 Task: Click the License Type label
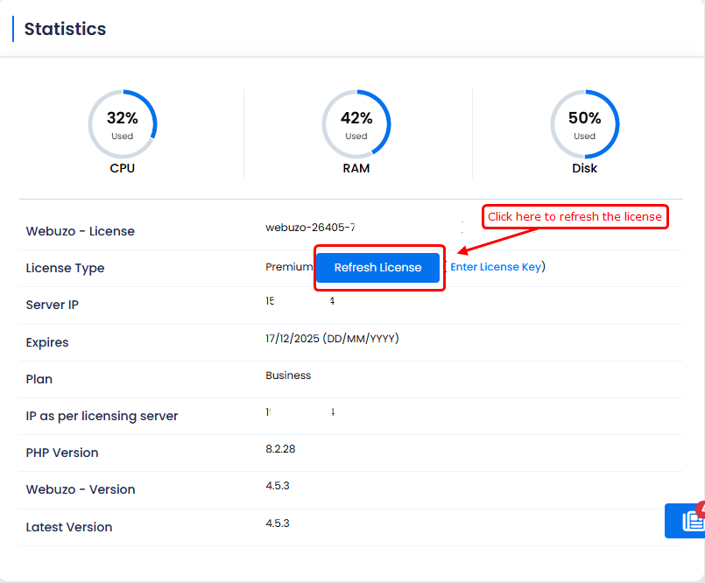[65, 268]
